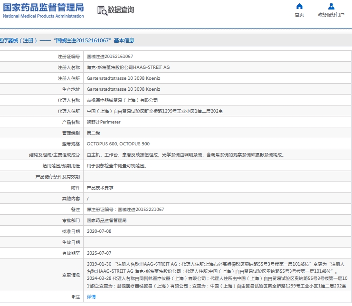352x306 pixels.
Task: Click the 产品技术要求 attachment text
Action: [x=100, y=188]
